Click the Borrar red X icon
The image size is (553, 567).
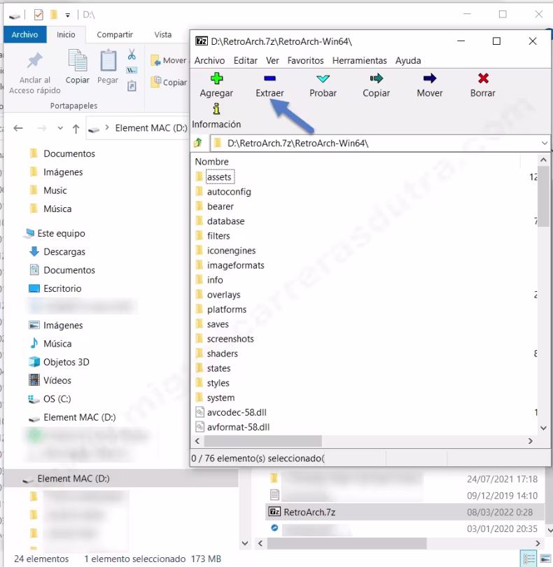point(483,78)
